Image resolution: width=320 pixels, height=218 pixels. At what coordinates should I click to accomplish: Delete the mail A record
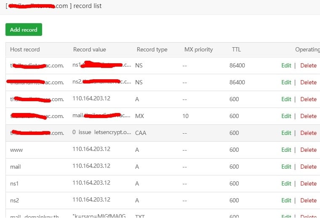pos(308,167)
